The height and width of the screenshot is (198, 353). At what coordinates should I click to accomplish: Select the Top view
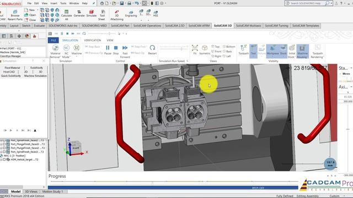(x=215, y=46)
